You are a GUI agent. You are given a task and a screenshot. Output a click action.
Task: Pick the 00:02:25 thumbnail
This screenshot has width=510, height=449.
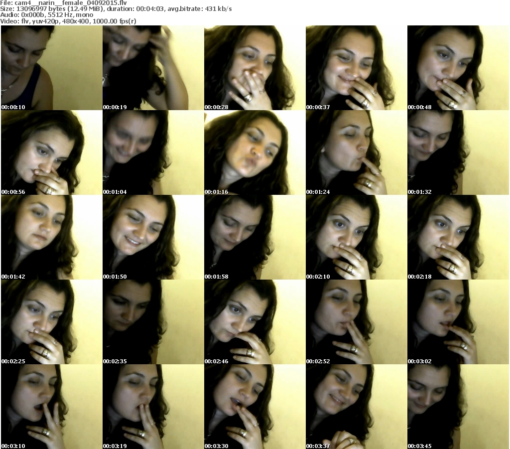[x=51, y=322]
